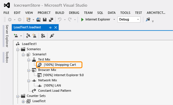Click the Open File toolbar icon

38,20
